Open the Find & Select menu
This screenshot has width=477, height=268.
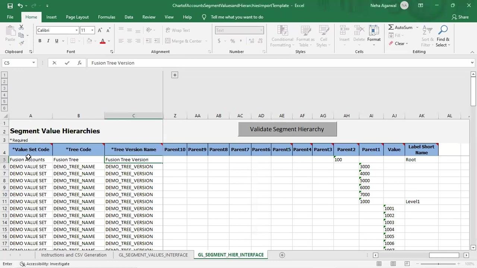(443, 36)
